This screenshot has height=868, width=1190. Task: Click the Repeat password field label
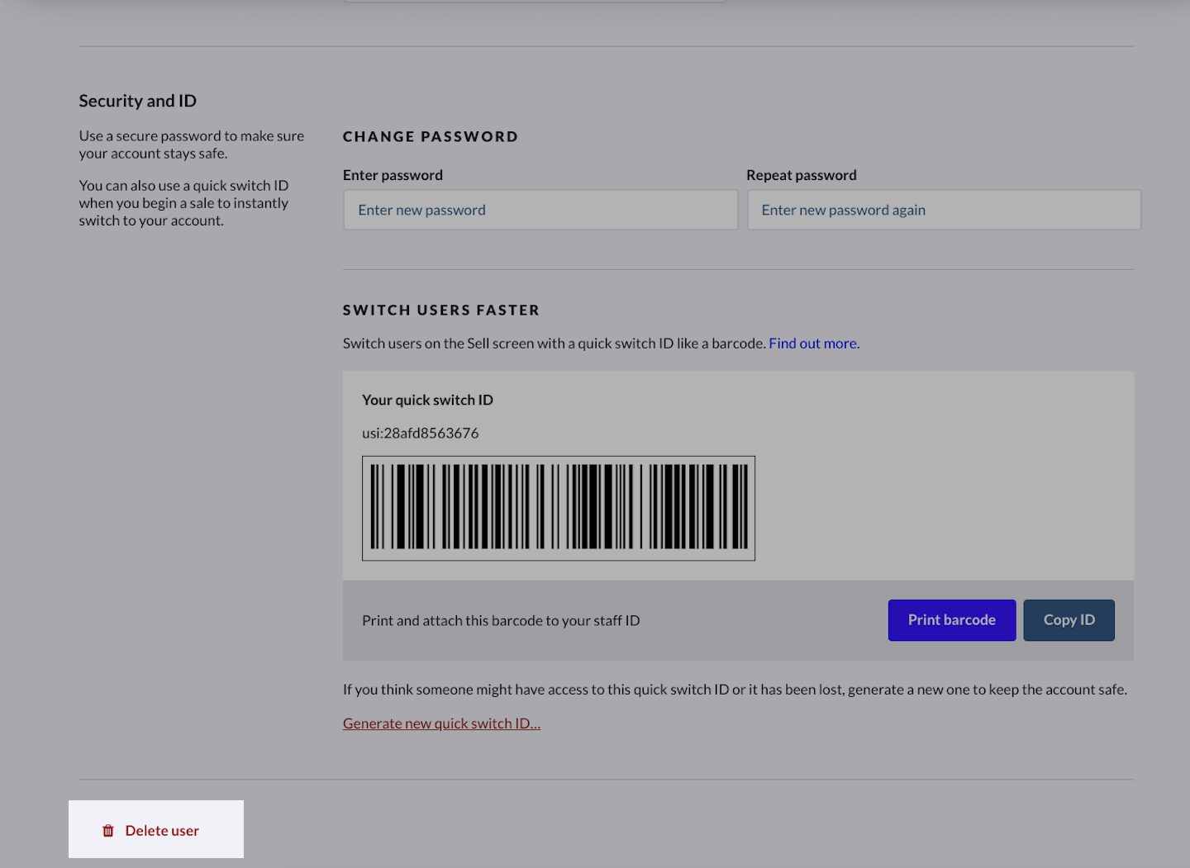[x=802, y=175]
